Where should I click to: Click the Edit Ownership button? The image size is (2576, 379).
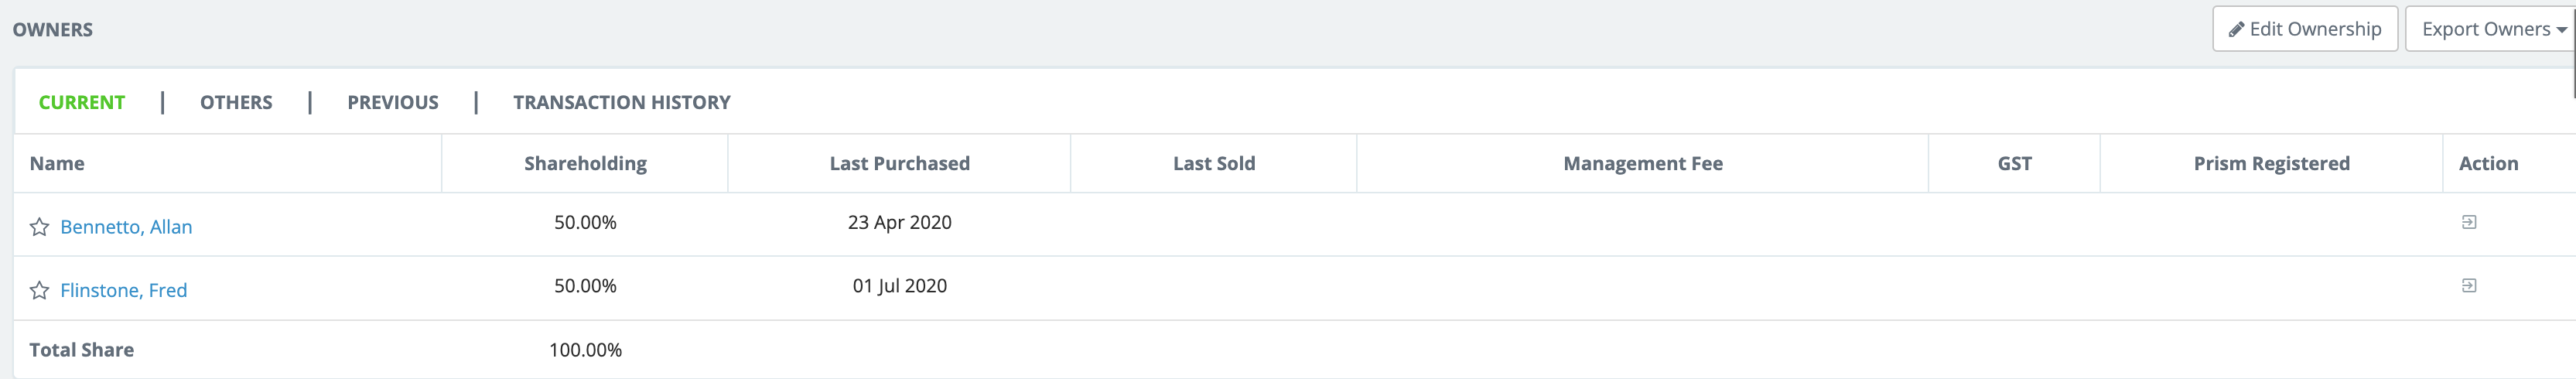pos(2304,29)
